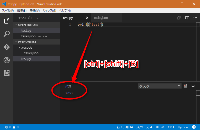Click the print("test") code line
This screenshot has height=130, width=200.
(91, 25)
